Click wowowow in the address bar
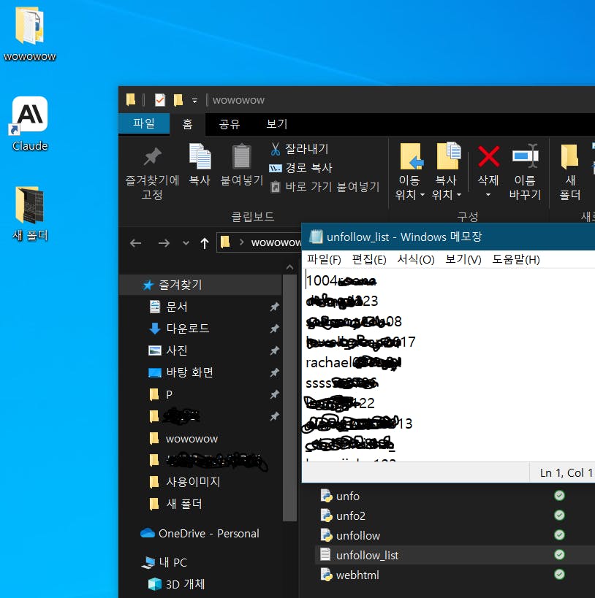The height and width of the screenshot is (598, 595). [276, 242]
